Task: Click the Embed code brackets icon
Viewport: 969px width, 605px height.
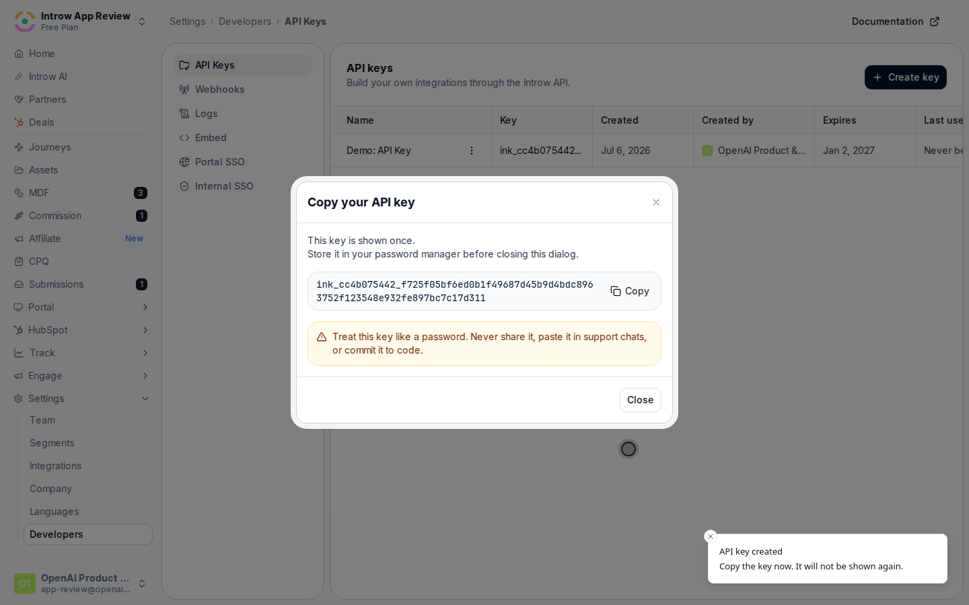Action: [x=184, y=138]
